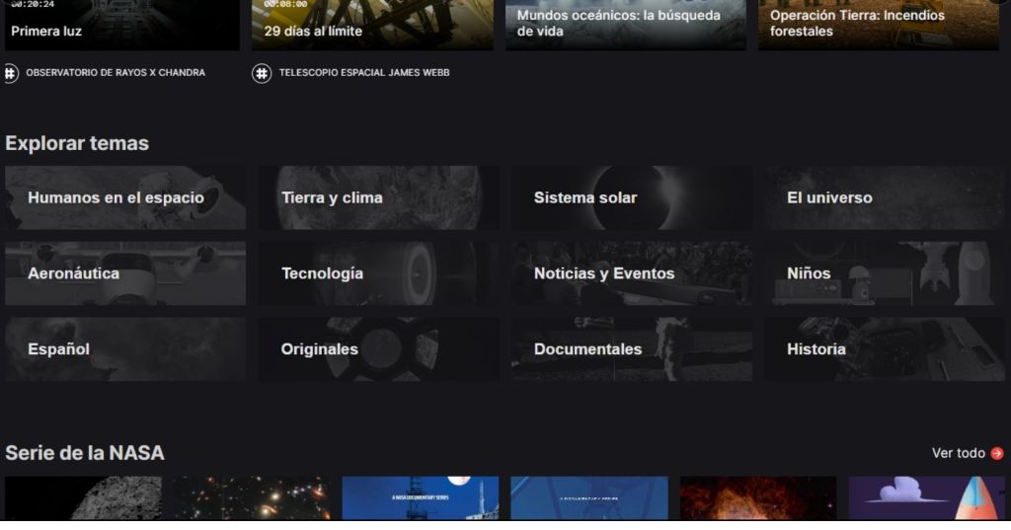The width and height of the screenshot is (1011, 530).
Task: Open Noticias y Eventos topic
Action: point(631,273)
